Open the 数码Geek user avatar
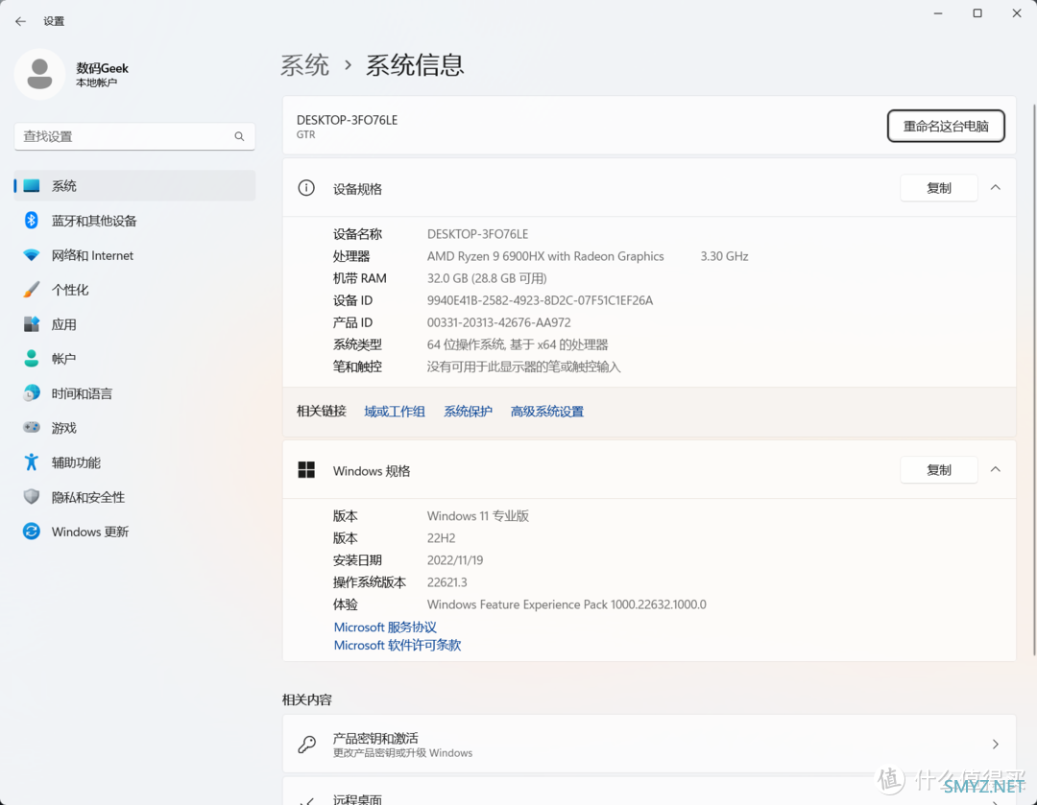Image resolution: width=1037 pixels, height=805 pixels. point(39,74)
